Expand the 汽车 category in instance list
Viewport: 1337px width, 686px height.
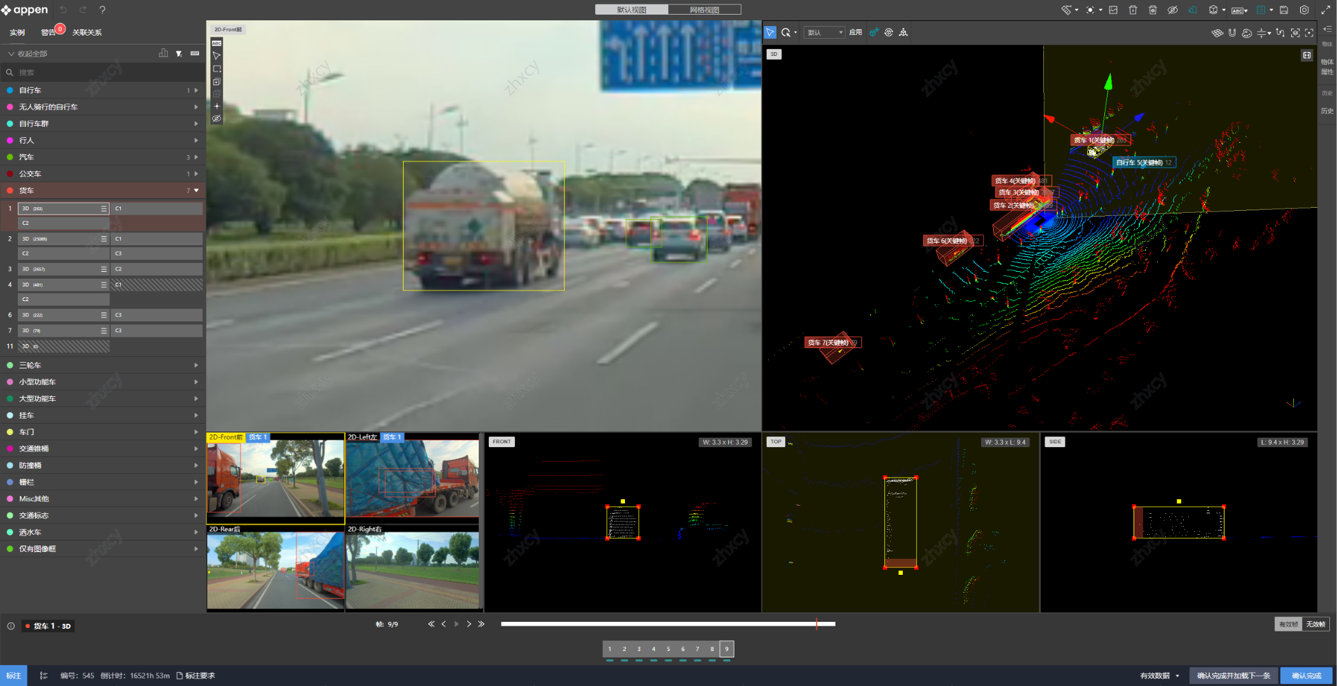click(x=196, y=157)
